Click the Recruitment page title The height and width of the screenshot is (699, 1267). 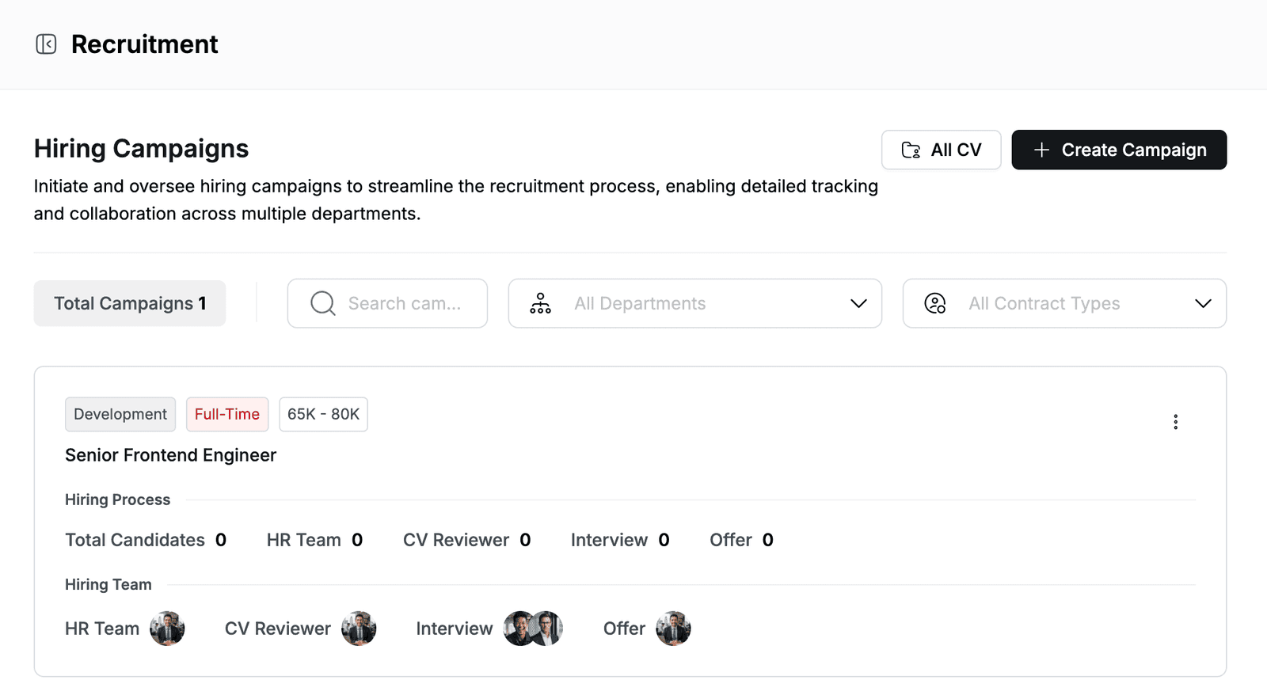(x=145, y=44)
